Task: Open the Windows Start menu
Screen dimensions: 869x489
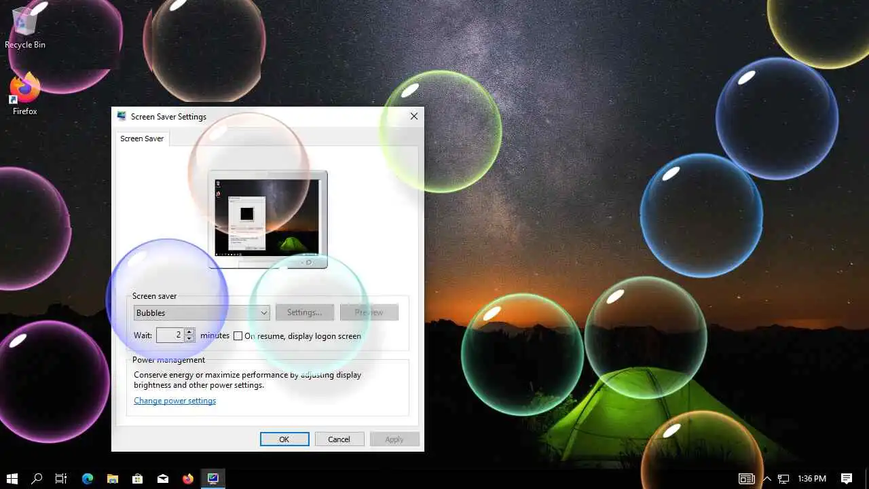Action: click(x=12, y=479)
